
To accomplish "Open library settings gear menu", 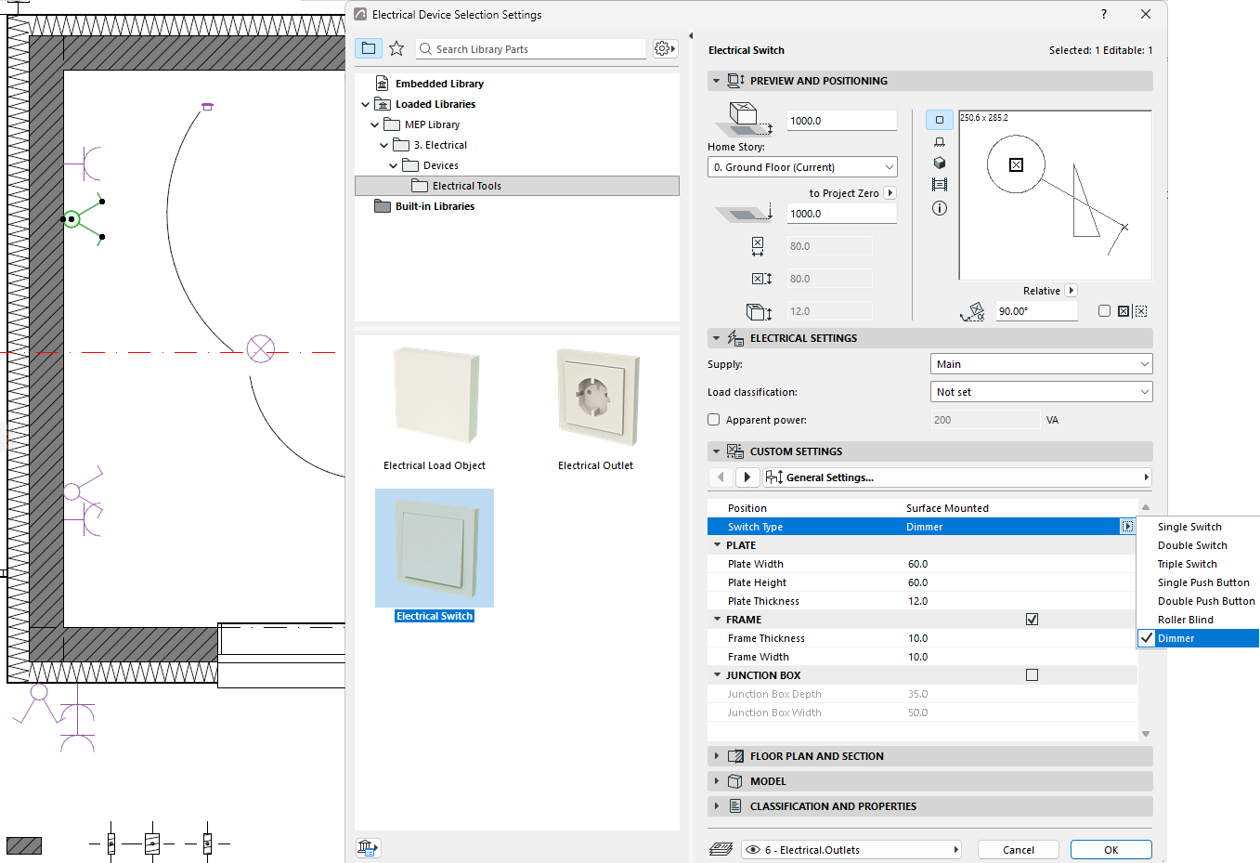I will [x=665, y=48].
